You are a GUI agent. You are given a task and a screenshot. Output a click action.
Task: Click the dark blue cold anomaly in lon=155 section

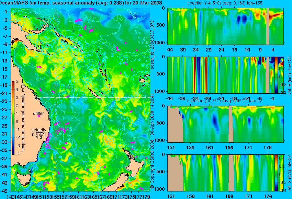pyautogui.click(x=242, y=19)
